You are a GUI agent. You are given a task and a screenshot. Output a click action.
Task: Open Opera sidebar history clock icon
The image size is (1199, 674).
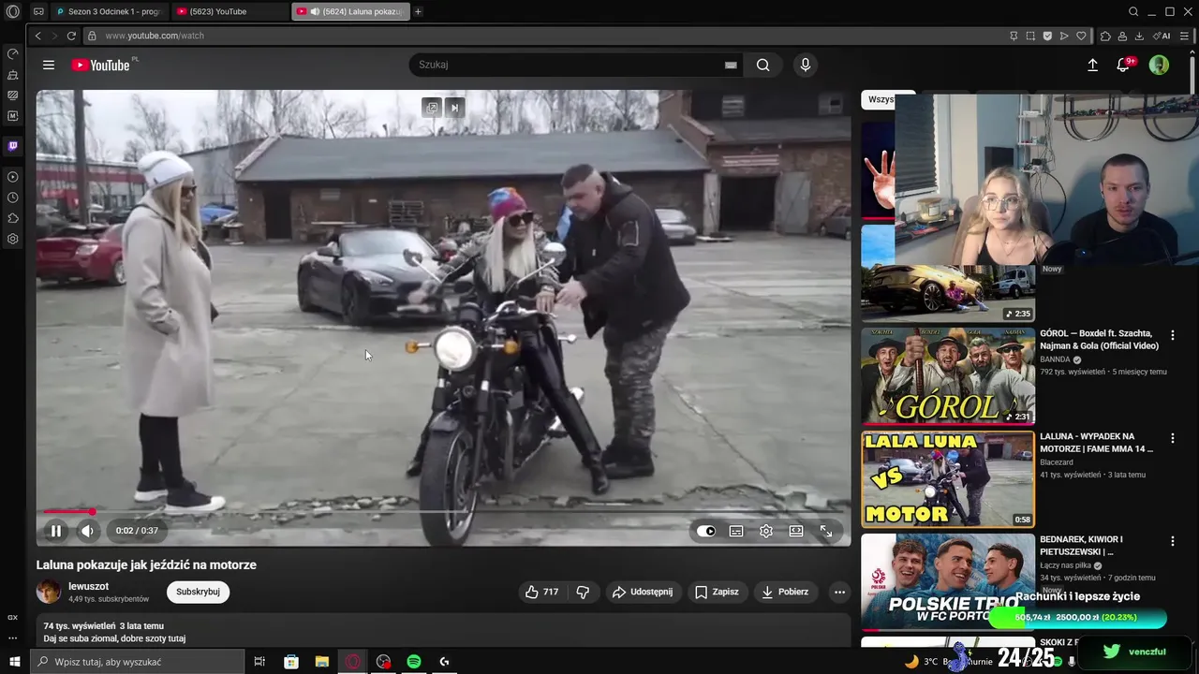12,198
